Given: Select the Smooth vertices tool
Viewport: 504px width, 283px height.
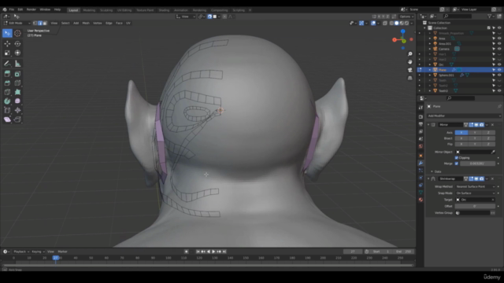Looking at the screenshot, I should [17, 101].
